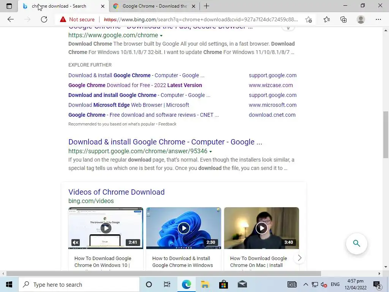389x292 pixels.
Task: Click www.wizcase.com domain link
Action: [270, 85]
